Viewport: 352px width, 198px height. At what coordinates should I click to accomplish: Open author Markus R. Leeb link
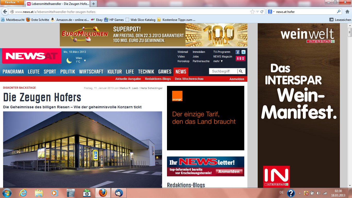[x=129, y=88]
